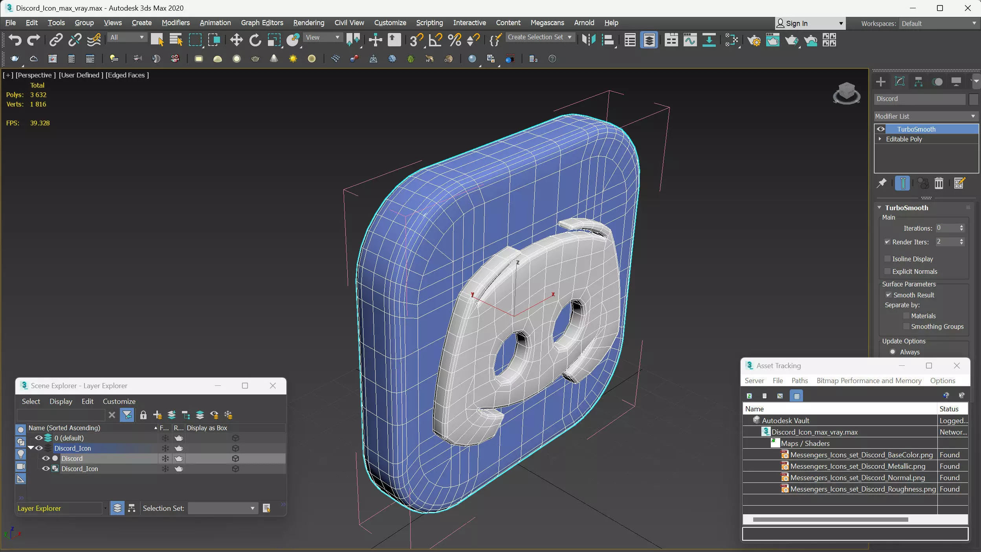The height and width of the screenshot is (552, 981).
Task: Activate the Select and Link tool
Action: pos(56,40)
